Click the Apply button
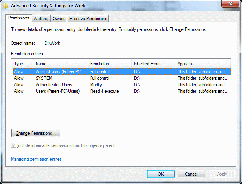Screen dimensions: 242x184 click(222, 174)
